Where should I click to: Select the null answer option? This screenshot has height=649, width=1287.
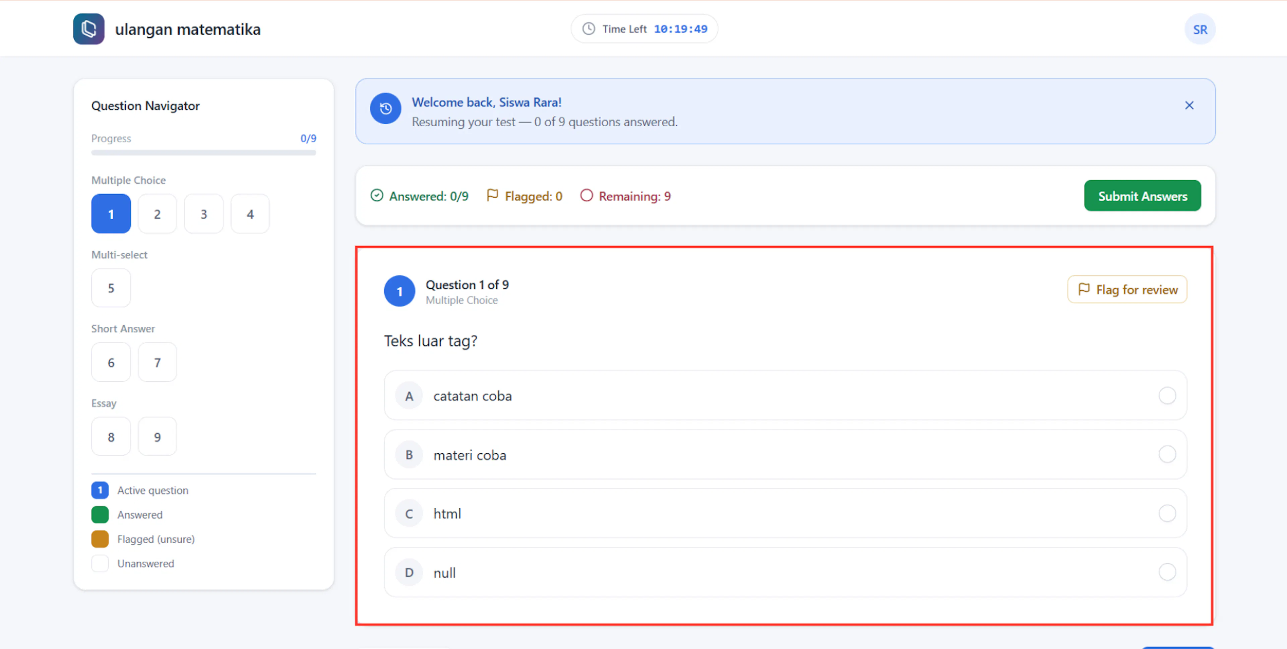(x=785, y=573)
